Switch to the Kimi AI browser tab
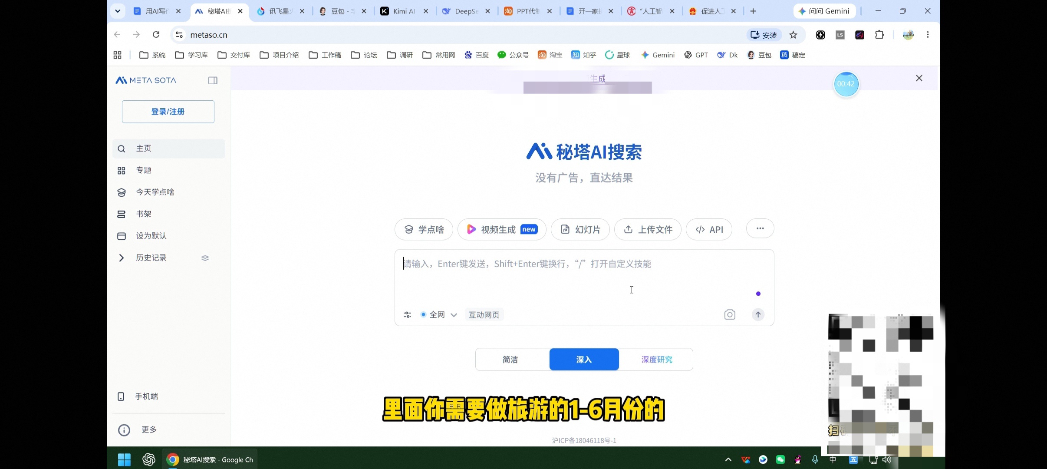Image resolution: width=1047 pixels, height=469 pixels. [404, 11]
